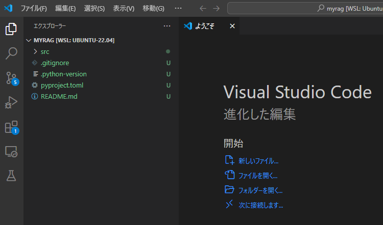Click the U status next to pyproject.toml
The image size is (383, 225).
point(169,85)
